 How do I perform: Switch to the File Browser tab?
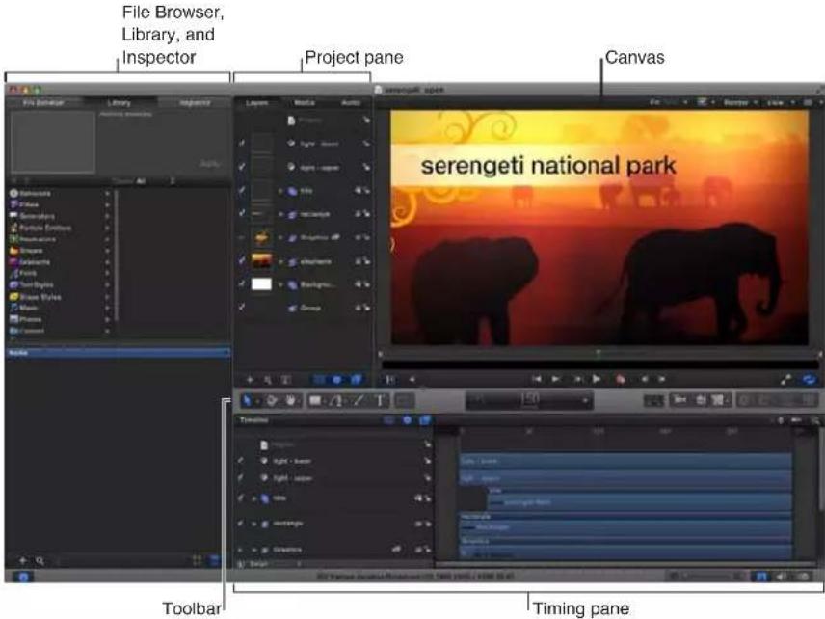point(43,102)
